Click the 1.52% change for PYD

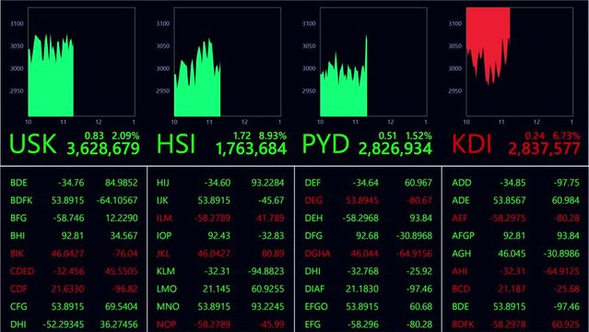pyautogui.click(x=418, y=136)
